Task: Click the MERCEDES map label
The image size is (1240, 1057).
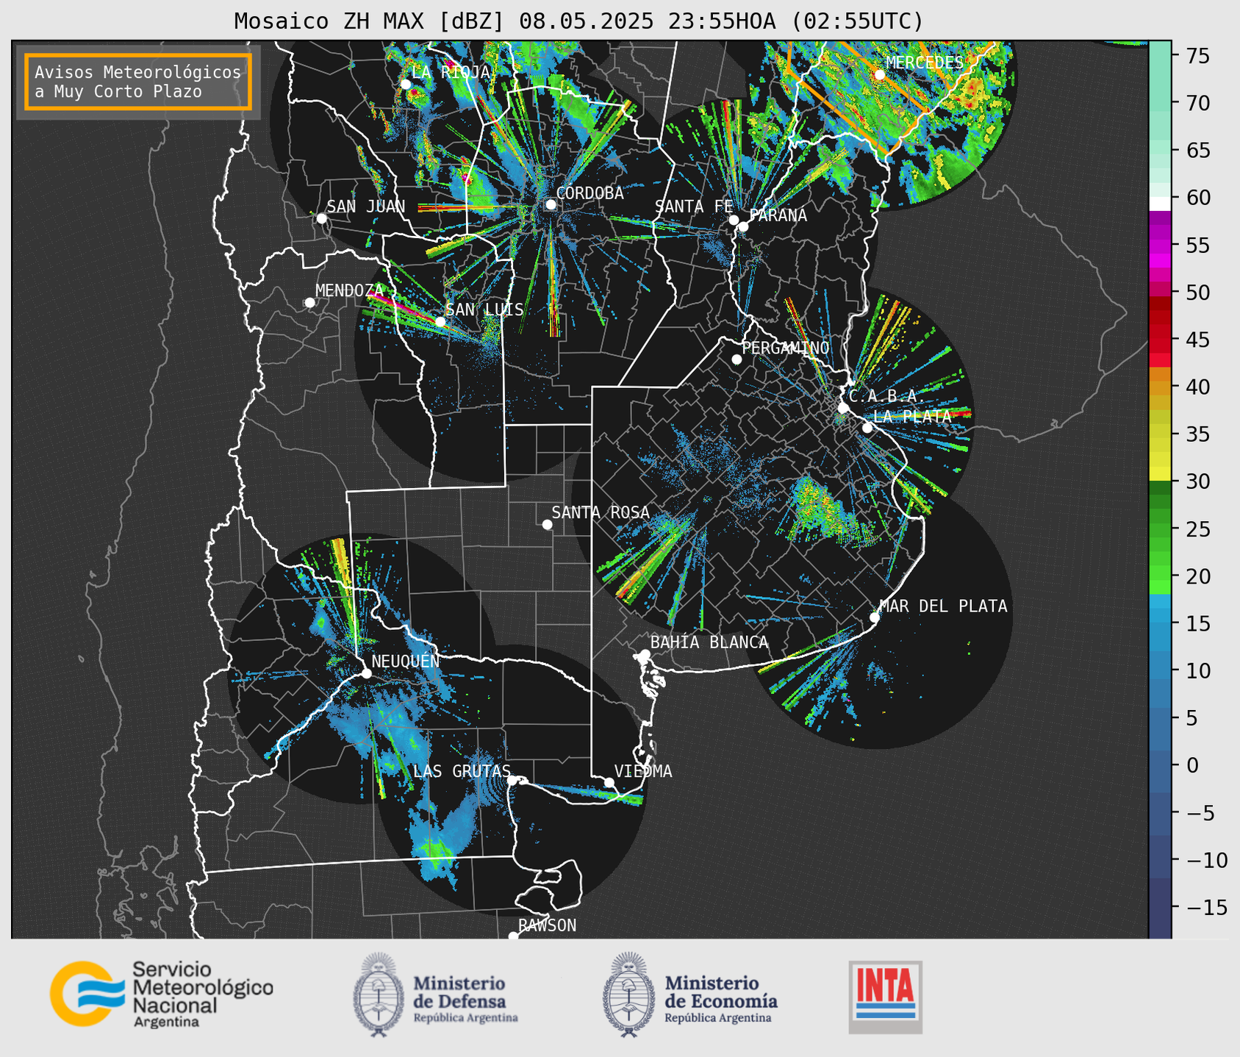Action: [x=925, y=62]
